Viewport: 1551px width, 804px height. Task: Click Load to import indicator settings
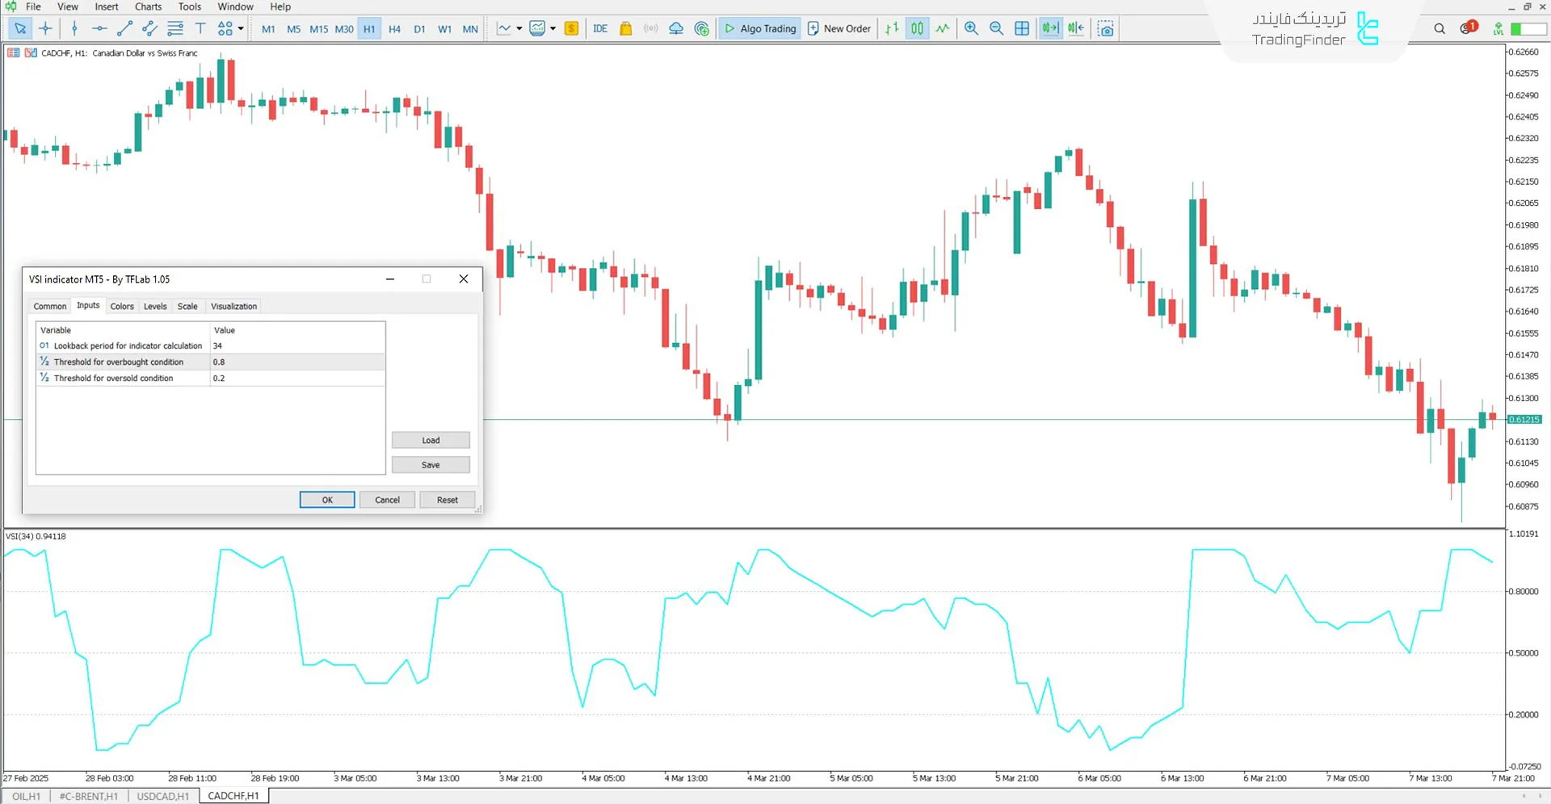[x=431, y=440]
